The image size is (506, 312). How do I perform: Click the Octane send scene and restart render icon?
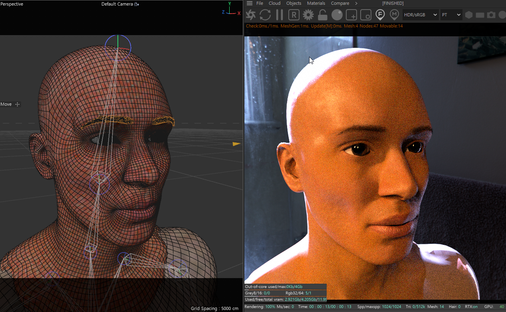click(x=251, y=15)
